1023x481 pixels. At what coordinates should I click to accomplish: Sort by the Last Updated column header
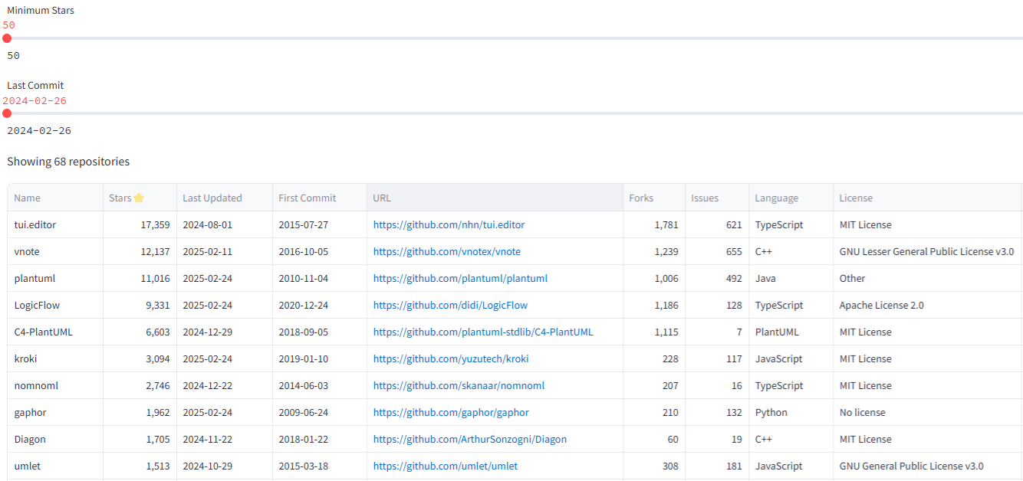pos(225,198)
